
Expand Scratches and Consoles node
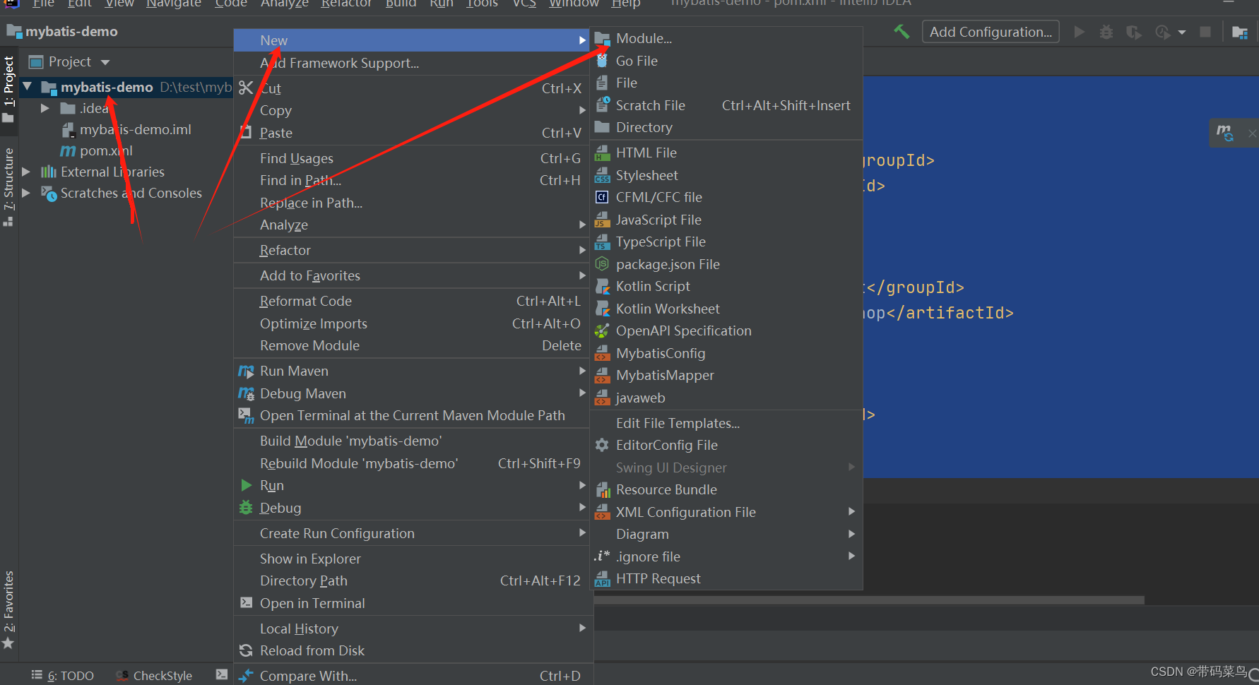coord(26,193)
